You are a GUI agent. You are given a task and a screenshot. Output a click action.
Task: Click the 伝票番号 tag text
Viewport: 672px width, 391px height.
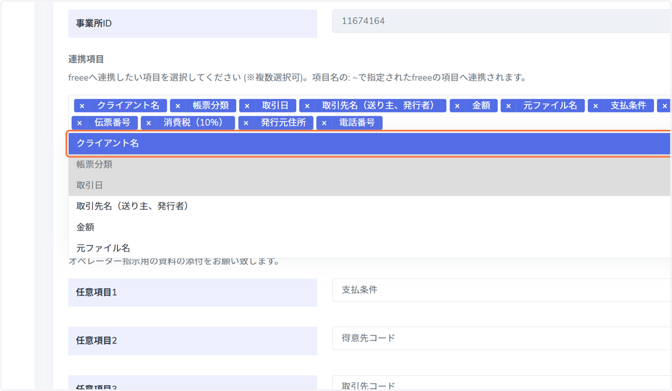coord(113,123)
